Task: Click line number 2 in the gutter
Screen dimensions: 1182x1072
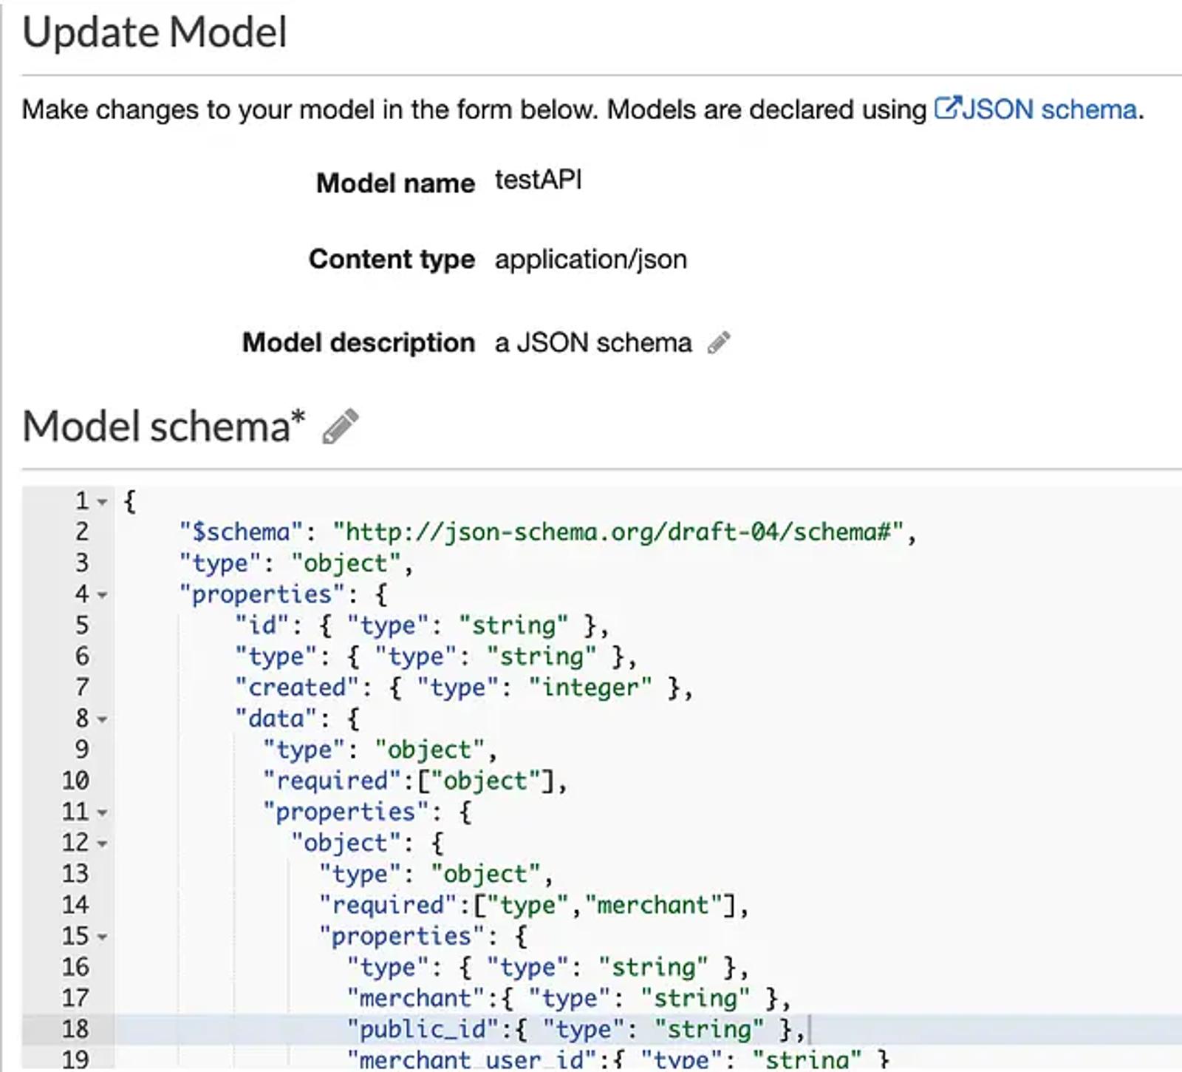Action: [82, 532]
